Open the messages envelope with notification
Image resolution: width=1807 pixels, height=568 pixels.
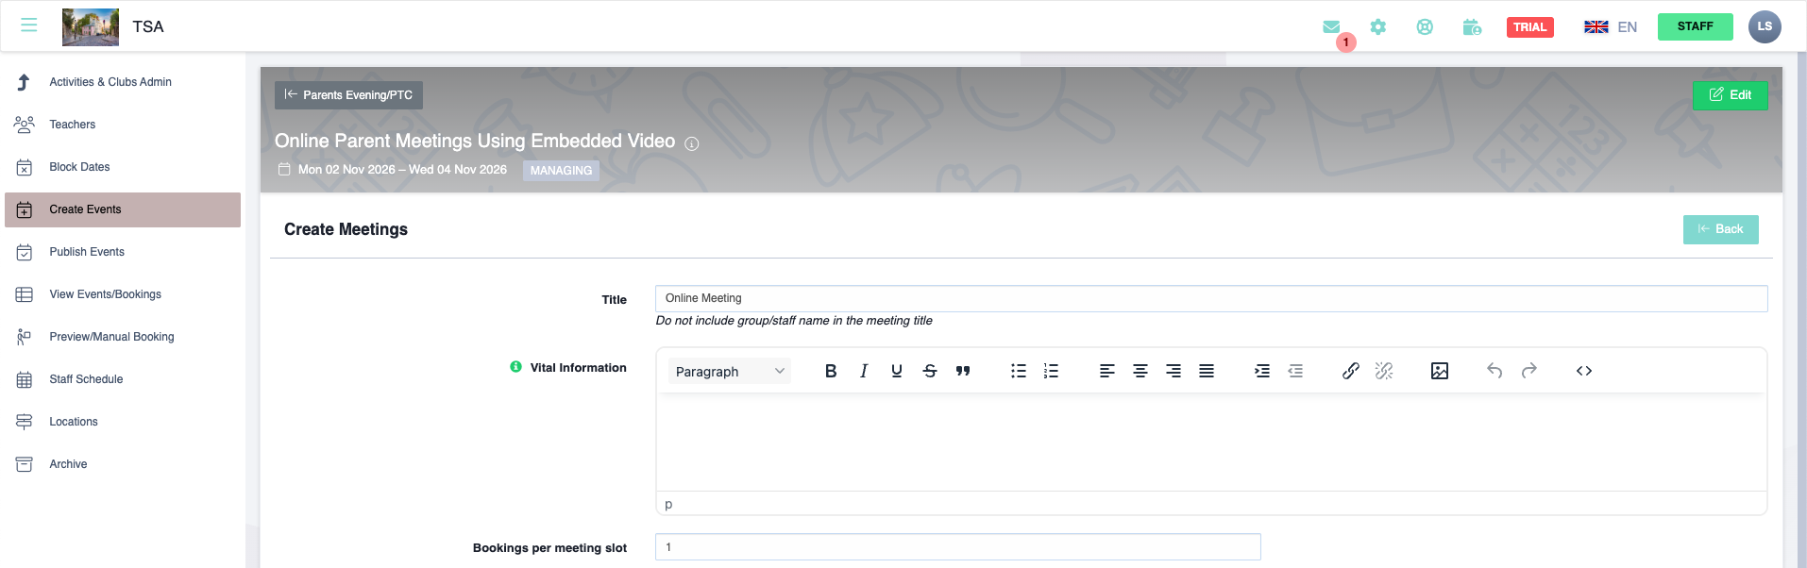1332,27
